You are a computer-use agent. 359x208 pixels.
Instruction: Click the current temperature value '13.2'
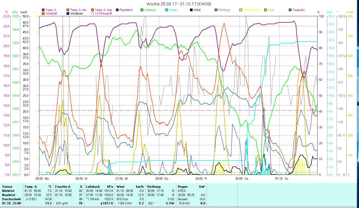(49, 203)
